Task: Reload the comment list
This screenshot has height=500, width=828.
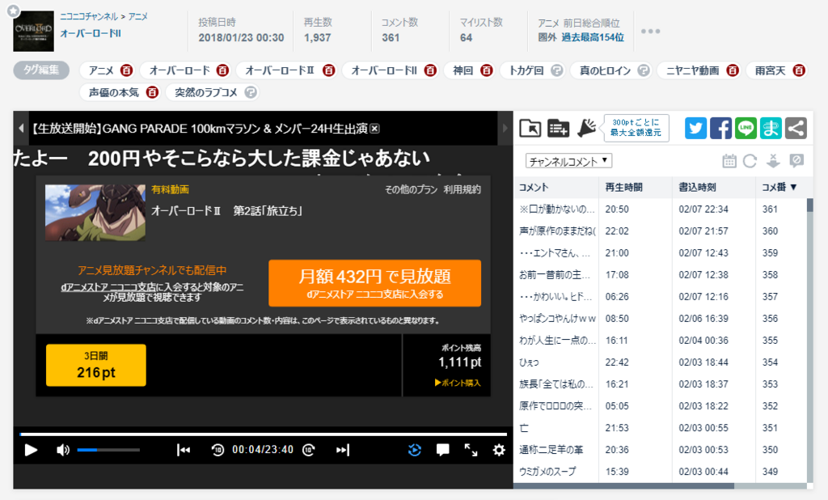Action: point(750,161)
